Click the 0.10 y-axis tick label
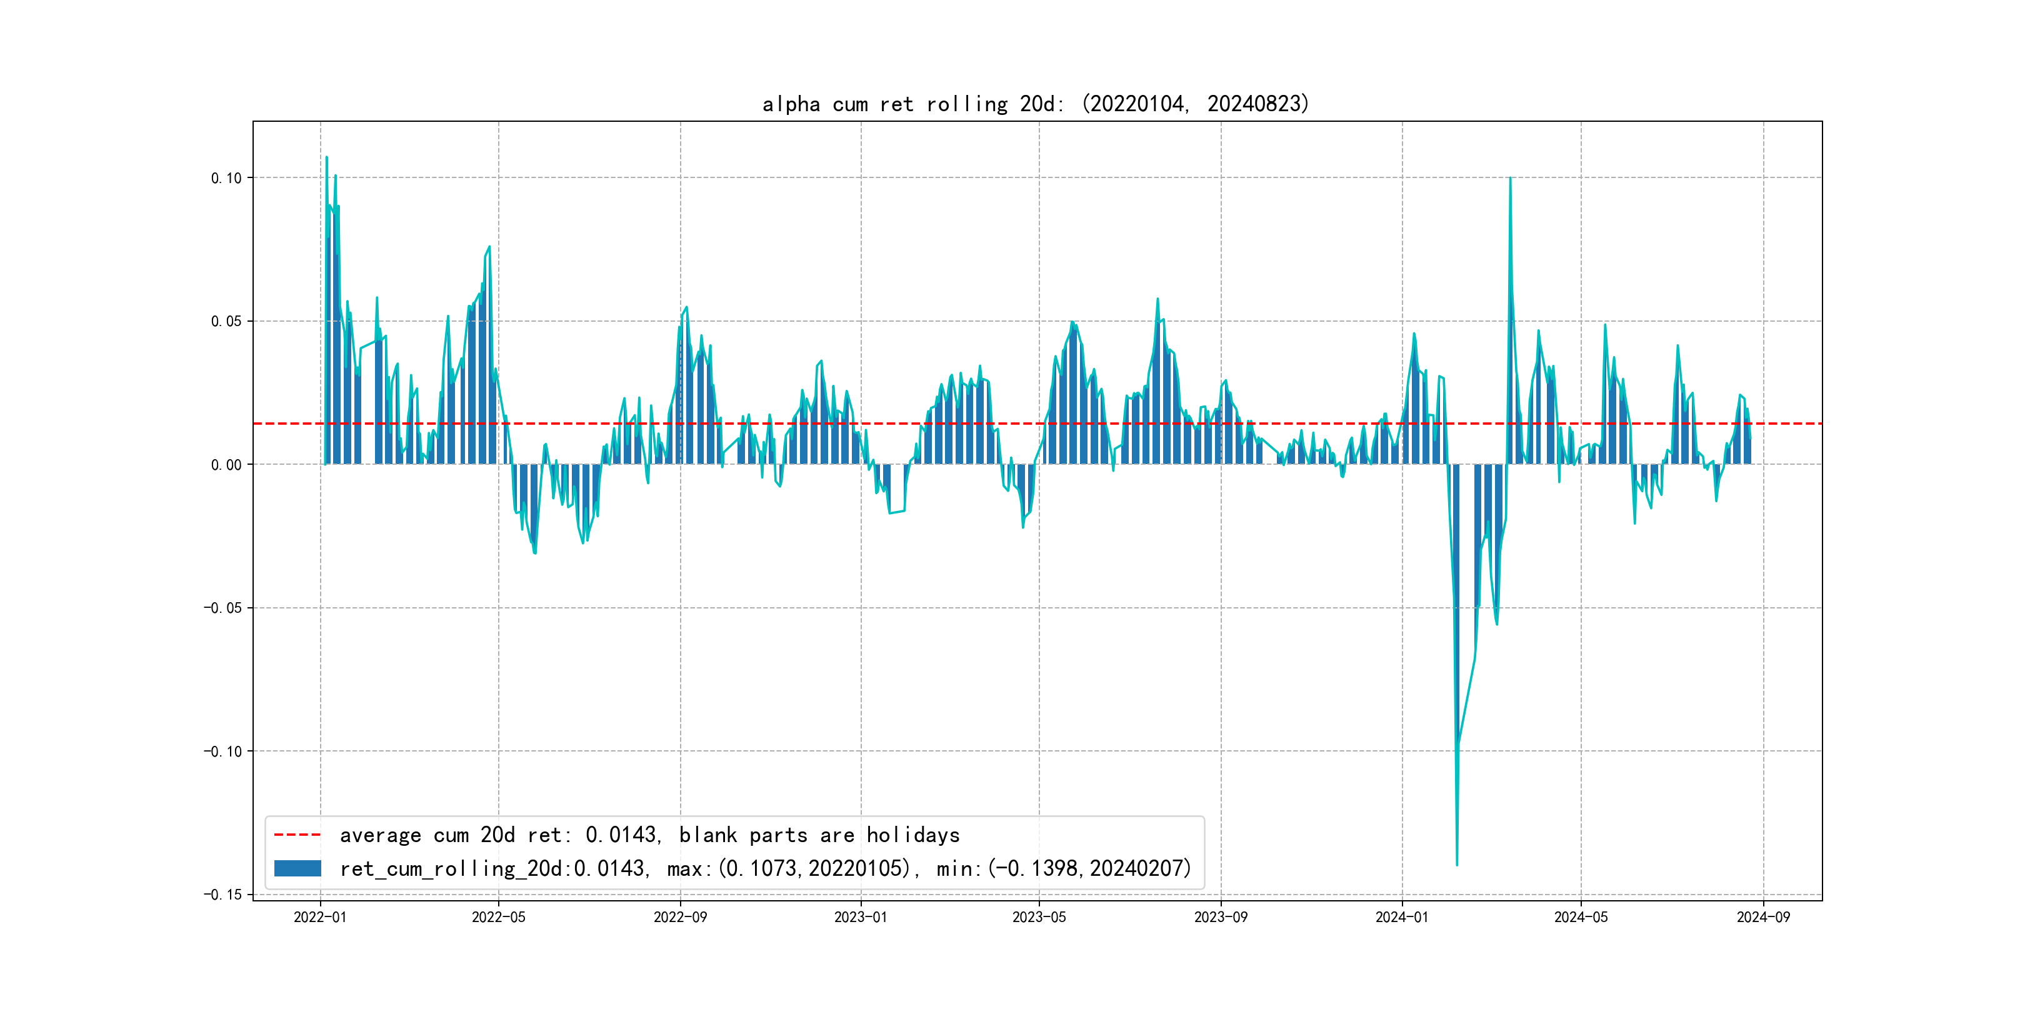Screen dimensions: 2025x1012 click(226, 179)
